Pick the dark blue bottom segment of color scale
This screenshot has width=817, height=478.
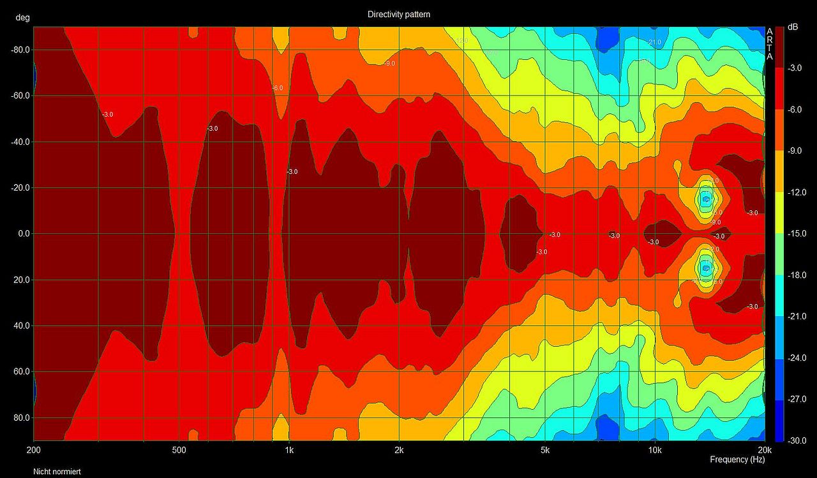[x=779, y=421]
